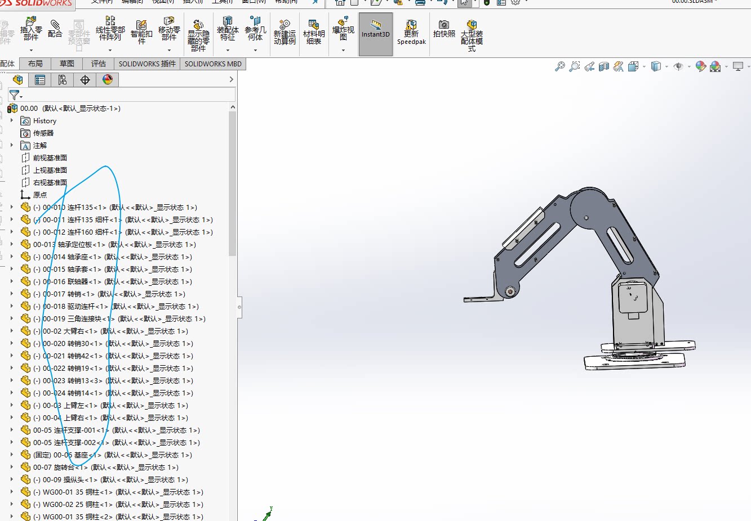The image size is (751, 521).
Task: Open the 线性零部件阵列 pattern tool
Action: [x=110, y=29]
